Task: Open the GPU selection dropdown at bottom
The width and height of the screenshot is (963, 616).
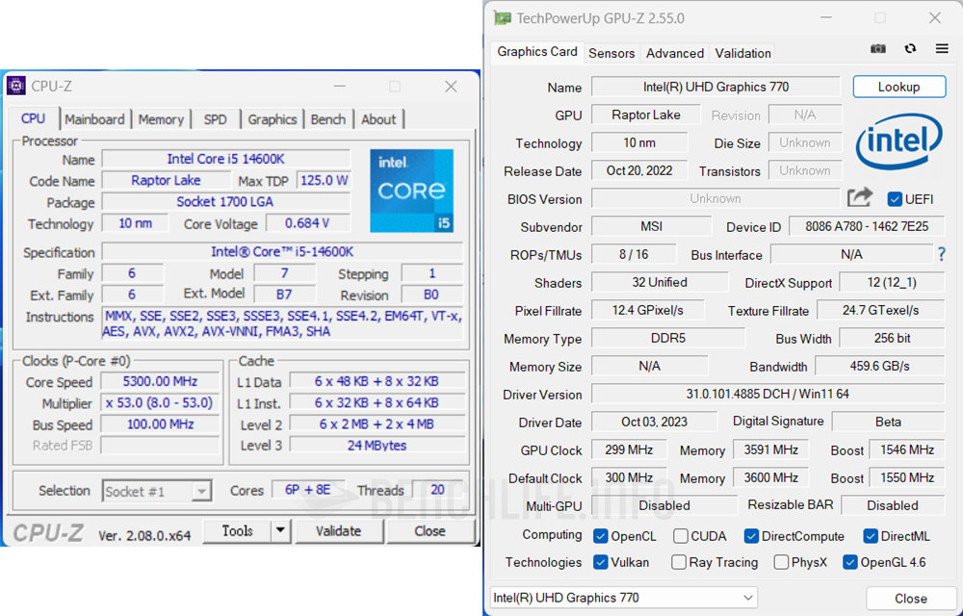Action: click(624, 597)
